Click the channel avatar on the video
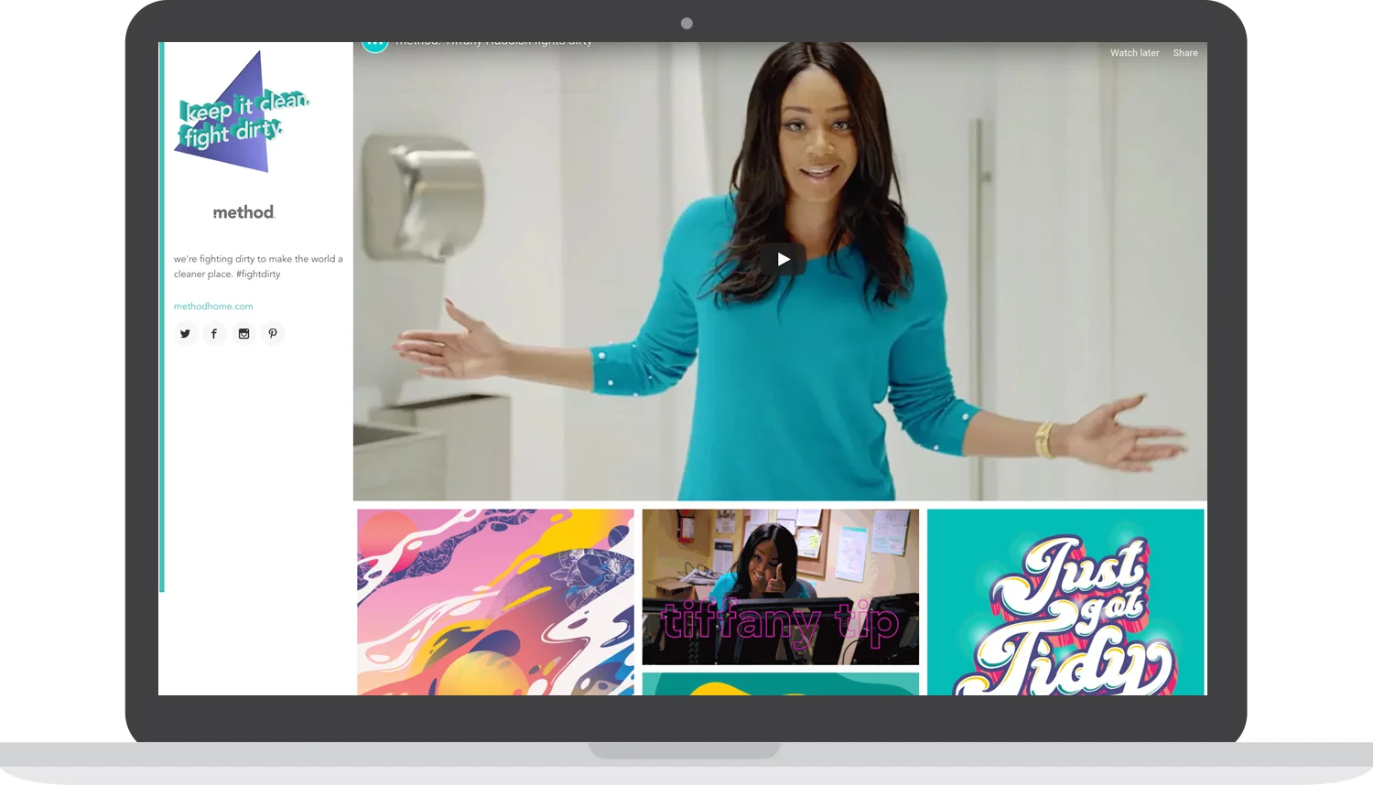The height and width of the screenshot is (785, 1373). click(x=375, y=46)
